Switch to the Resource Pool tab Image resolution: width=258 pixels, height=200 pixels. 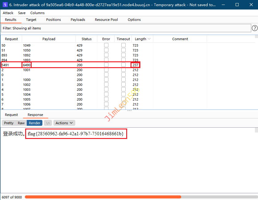(x=106, y=20)
